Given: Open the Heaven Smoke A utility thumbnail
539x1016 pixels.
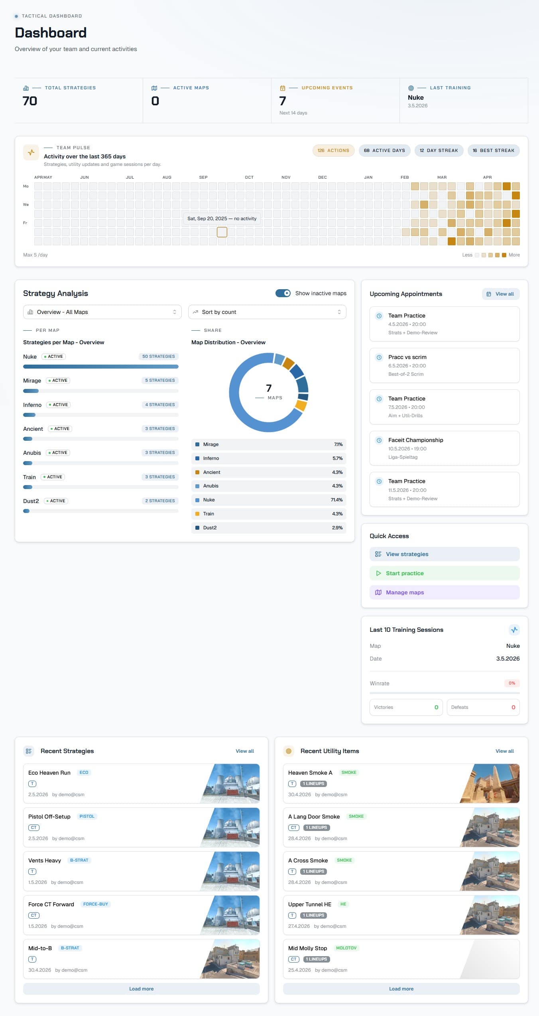Looking at the screenshot, I should point(490,783).
